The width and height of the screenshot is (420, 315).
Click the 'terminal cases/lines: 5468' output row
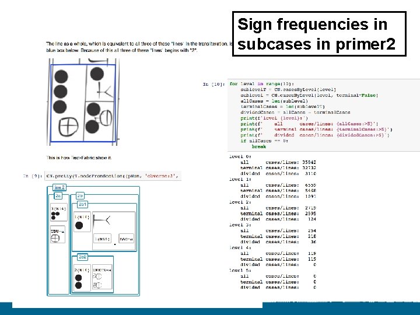pyautogui.click(x=278, y=191)
